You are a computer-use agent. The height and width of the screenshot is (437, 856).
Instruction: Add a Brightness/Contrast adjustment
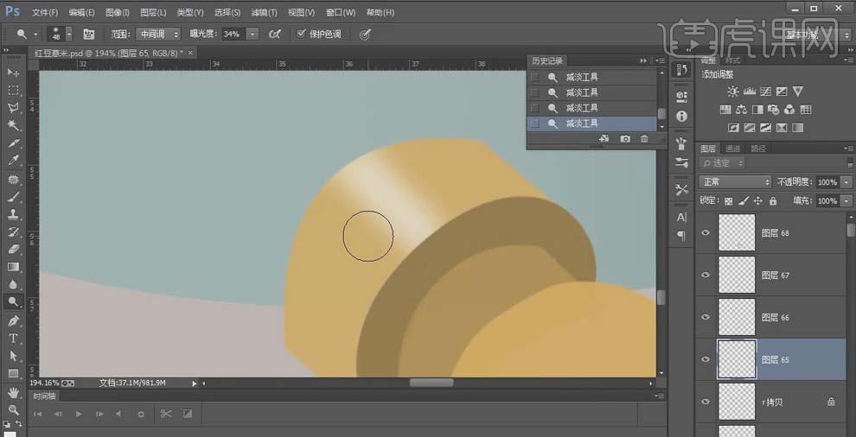click(732, 92)
